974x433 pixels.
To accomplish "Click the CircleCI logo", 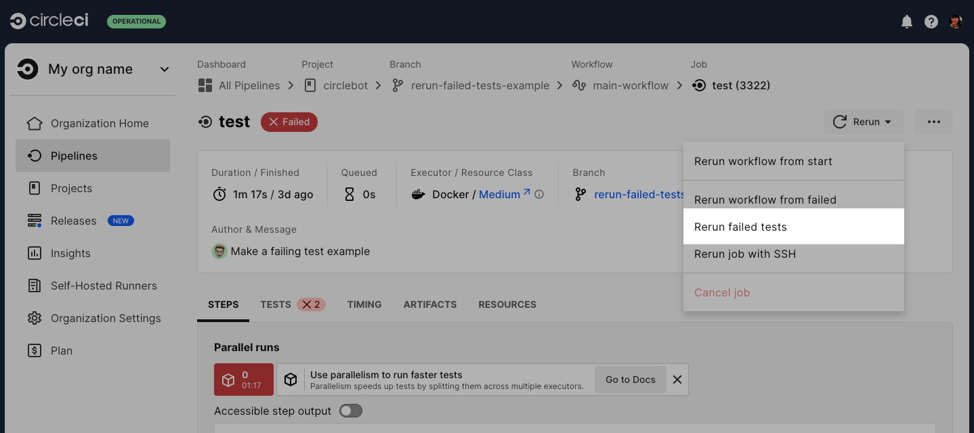I will pos(49,21).
